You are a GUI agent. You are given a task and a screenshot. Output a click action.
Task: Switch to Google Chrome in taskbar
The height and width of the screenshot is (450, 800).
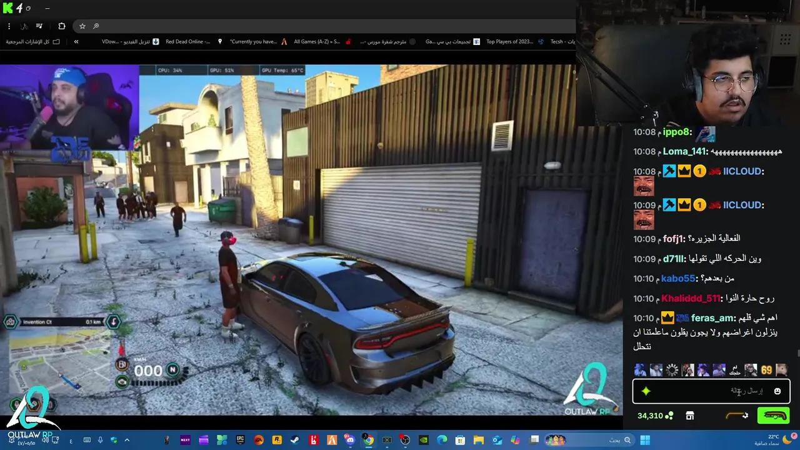click(x=369, y=440)
